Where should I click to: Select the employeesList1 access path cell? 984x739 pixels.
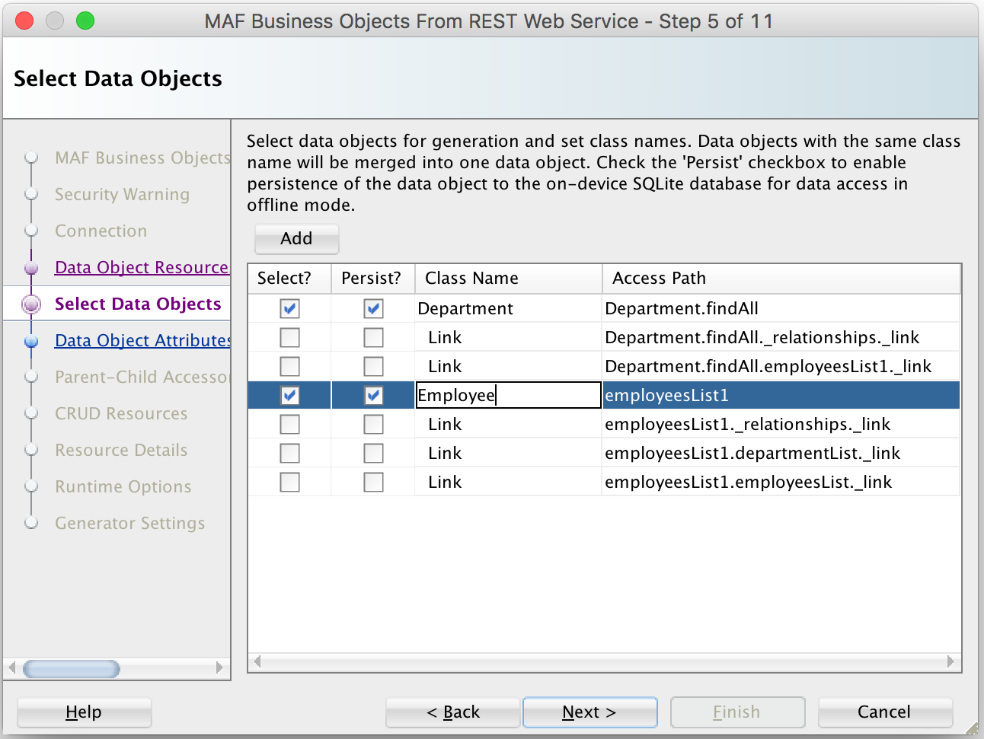pyautogui.click(x=781, y=395)
